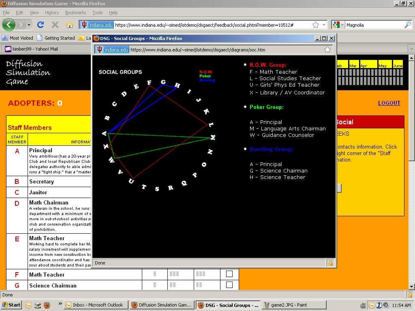Expand the main URL bar history dropdown
The width and height of the screenshot is (415, 311).
[324, 25]
